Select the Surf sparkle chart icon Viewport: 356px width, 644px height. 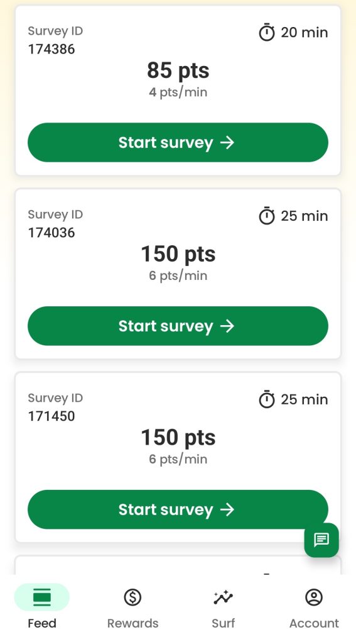(x=223, y=597)
